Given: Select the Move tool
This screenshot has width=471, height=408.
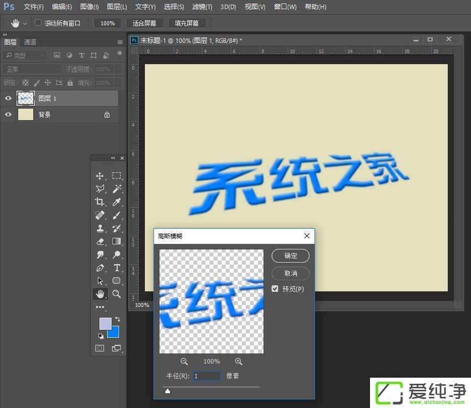Looking at the screenshot, I should 100,176.
